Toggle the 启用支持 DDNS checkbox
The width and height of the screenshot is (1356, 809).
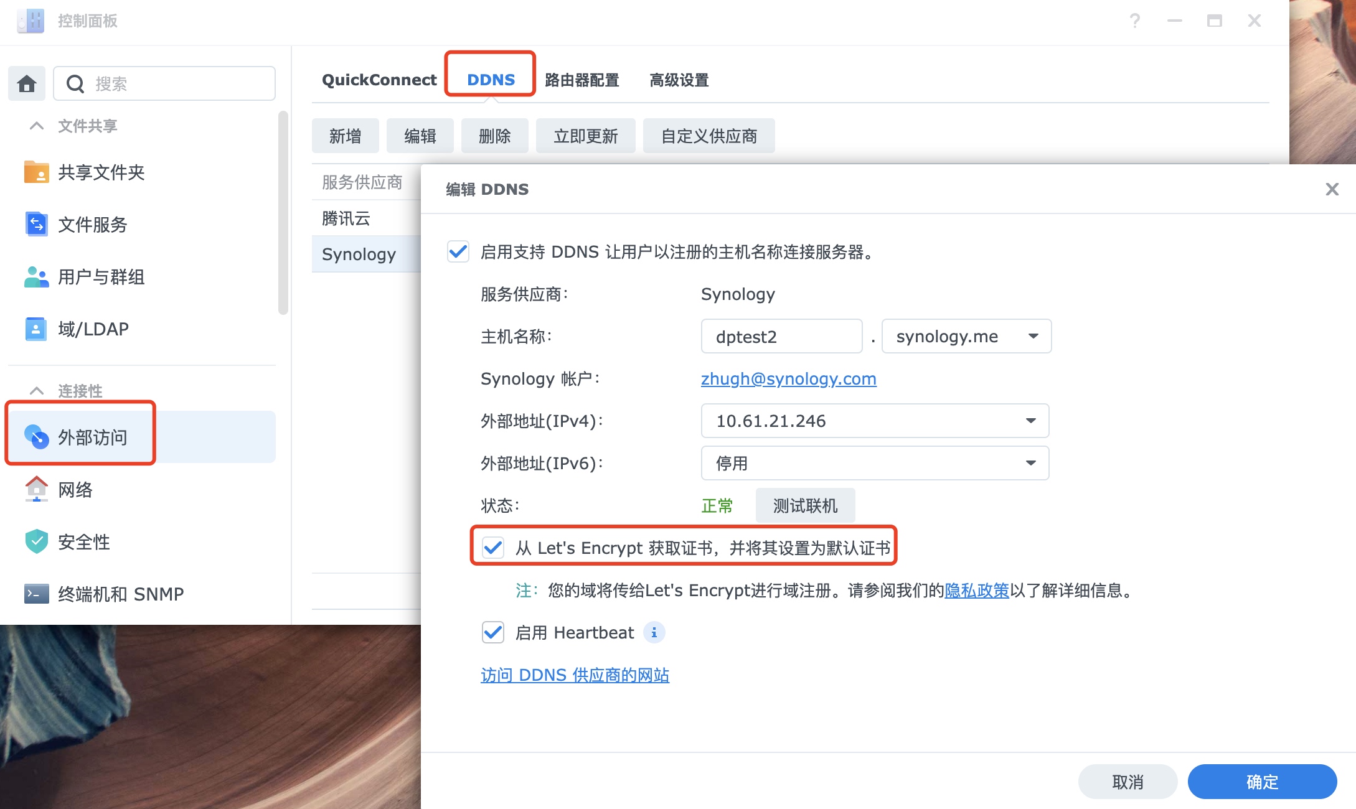coord(458,253)
